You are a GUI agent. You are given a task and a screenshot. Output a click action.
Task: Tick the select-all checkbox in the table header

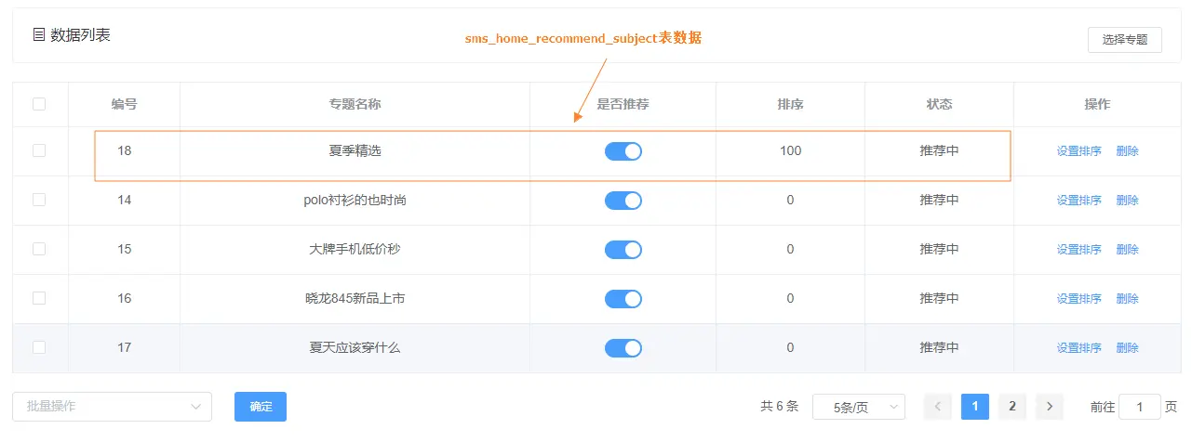(39, 104)
